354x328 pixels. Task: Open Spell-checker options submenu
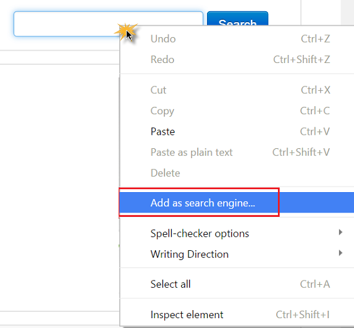pyautogui.click(x=237, y=233)
